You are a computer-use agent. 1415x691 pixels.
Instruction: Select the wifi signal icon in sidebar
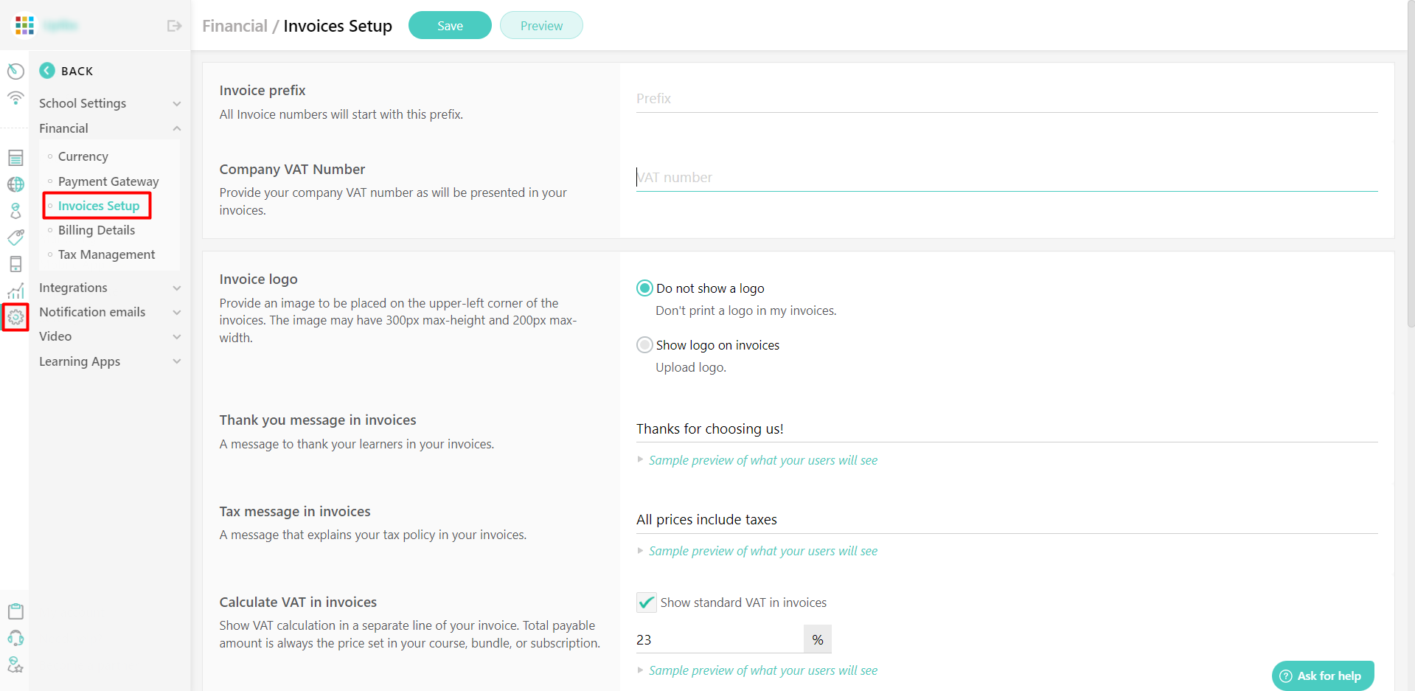[x=15, y=98]
